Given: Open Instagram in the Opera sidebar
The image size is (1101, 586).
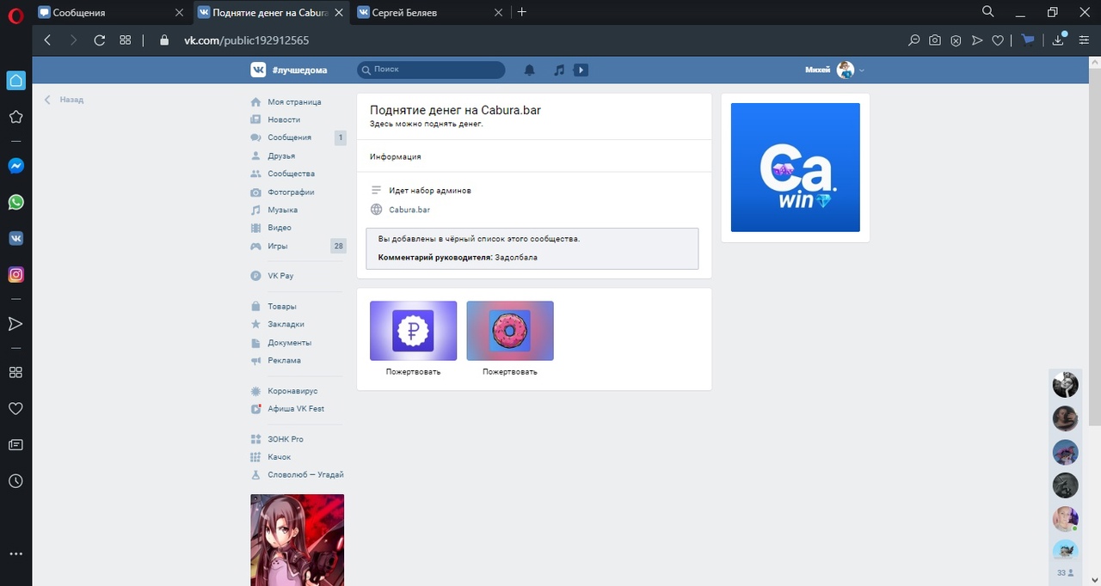Looking at the screenshot, I should pyautogui.click(x=15, y=275).
